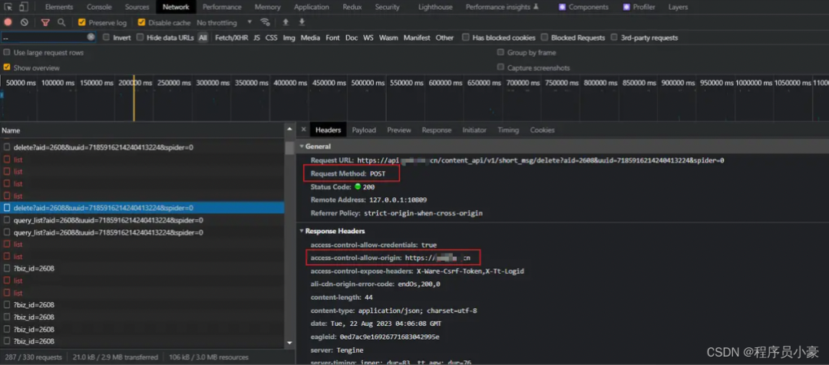
Task: Collapse the General section
Action: coord(302,146)
